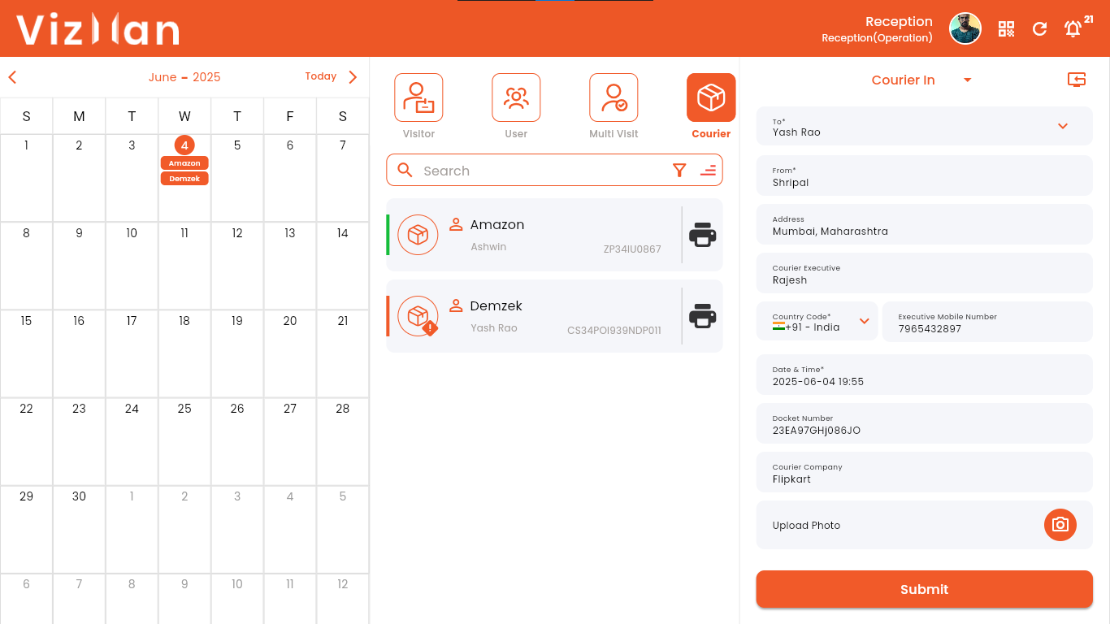This screenshot has height=624, width=1110.
Task: Click the refresh icon in header
Action: (x=1039, y=29)
